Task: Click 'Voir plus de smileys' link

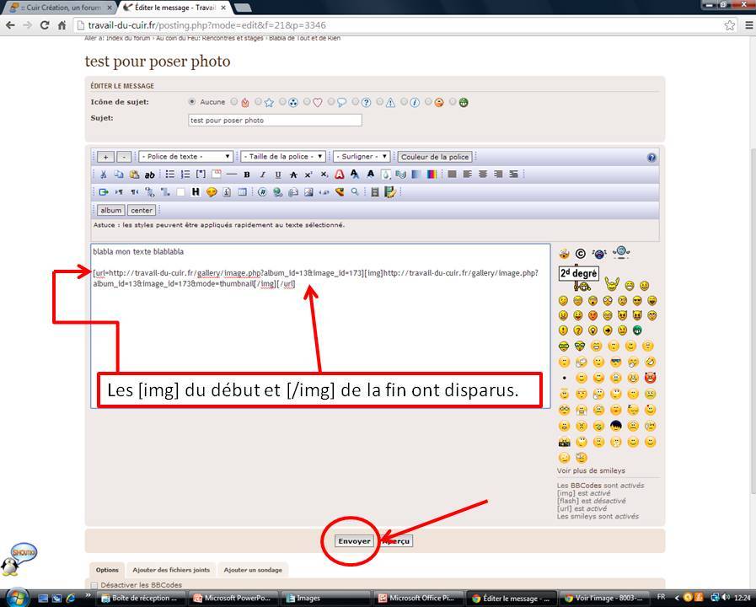Action: pyautogui.click(x=591, y=470)
